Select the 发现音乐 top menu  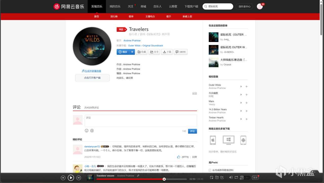(97, 7)
